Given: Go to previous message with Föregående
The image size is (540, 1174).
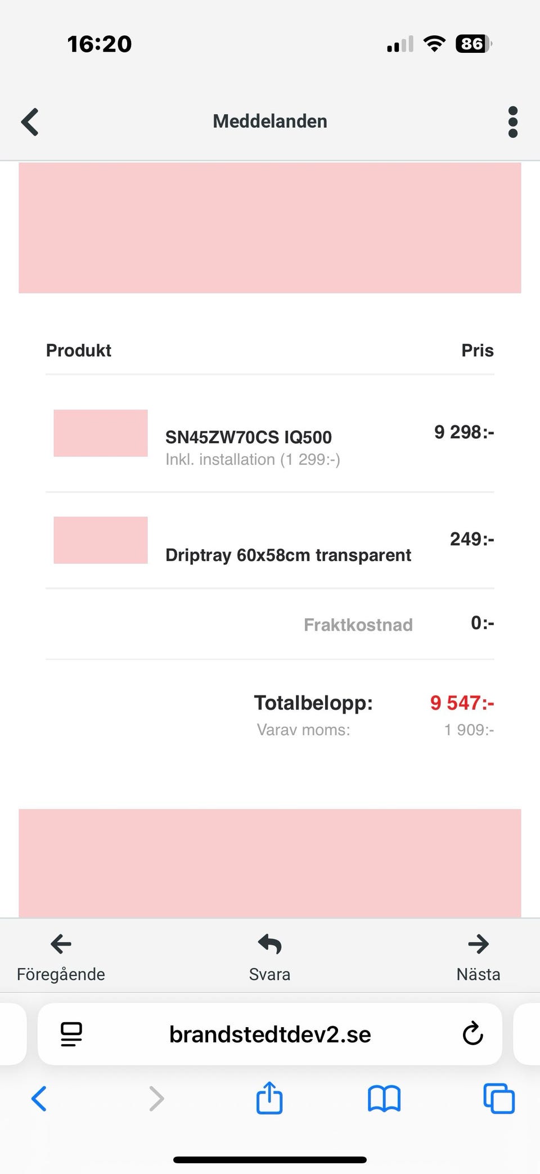Looking at the screenshot, I should point(61,956).
